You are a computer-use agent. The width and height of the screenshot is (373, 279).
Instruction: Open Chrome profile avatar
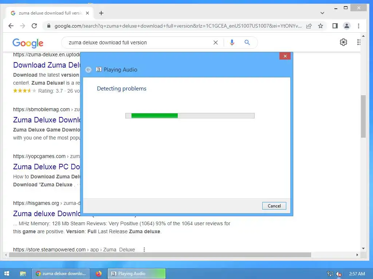(x=347, y=26)
